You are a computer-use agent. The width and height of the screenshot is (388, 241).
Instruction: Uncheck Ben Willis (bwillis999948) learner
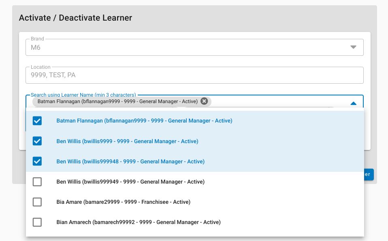pos(37,161)
